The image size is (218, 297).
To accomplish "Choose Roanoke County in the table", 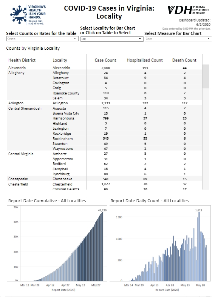I will [66, 93].
